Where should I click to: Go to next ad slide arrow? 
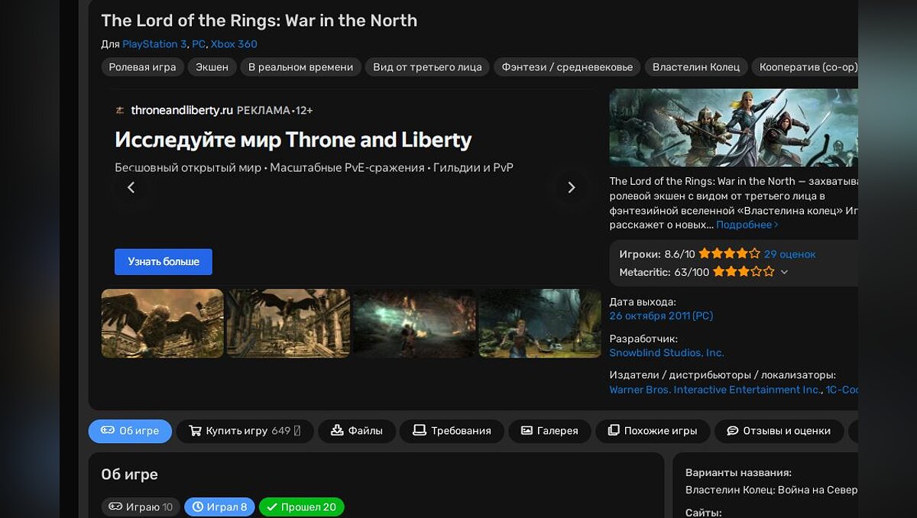pos(571,187)
